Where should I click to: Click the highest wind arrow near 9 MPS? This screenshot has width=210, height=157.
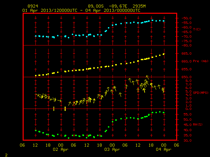147,77
